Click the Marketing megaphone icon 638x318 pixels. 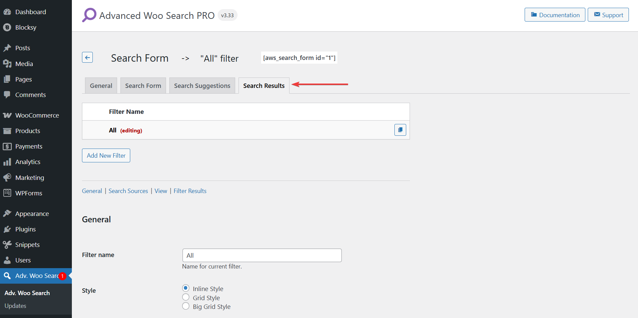(x=7, y=178)
